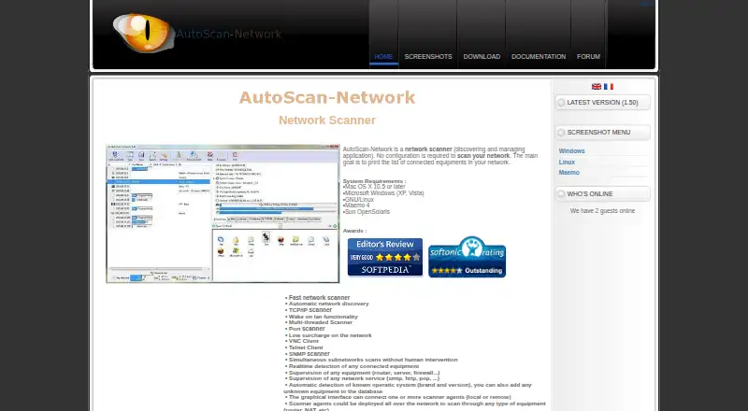Screen dimensions: 748x411
Task: Enlarge the AutoScan-Network application screenshot thumbnail
Action: coord(223,214)
